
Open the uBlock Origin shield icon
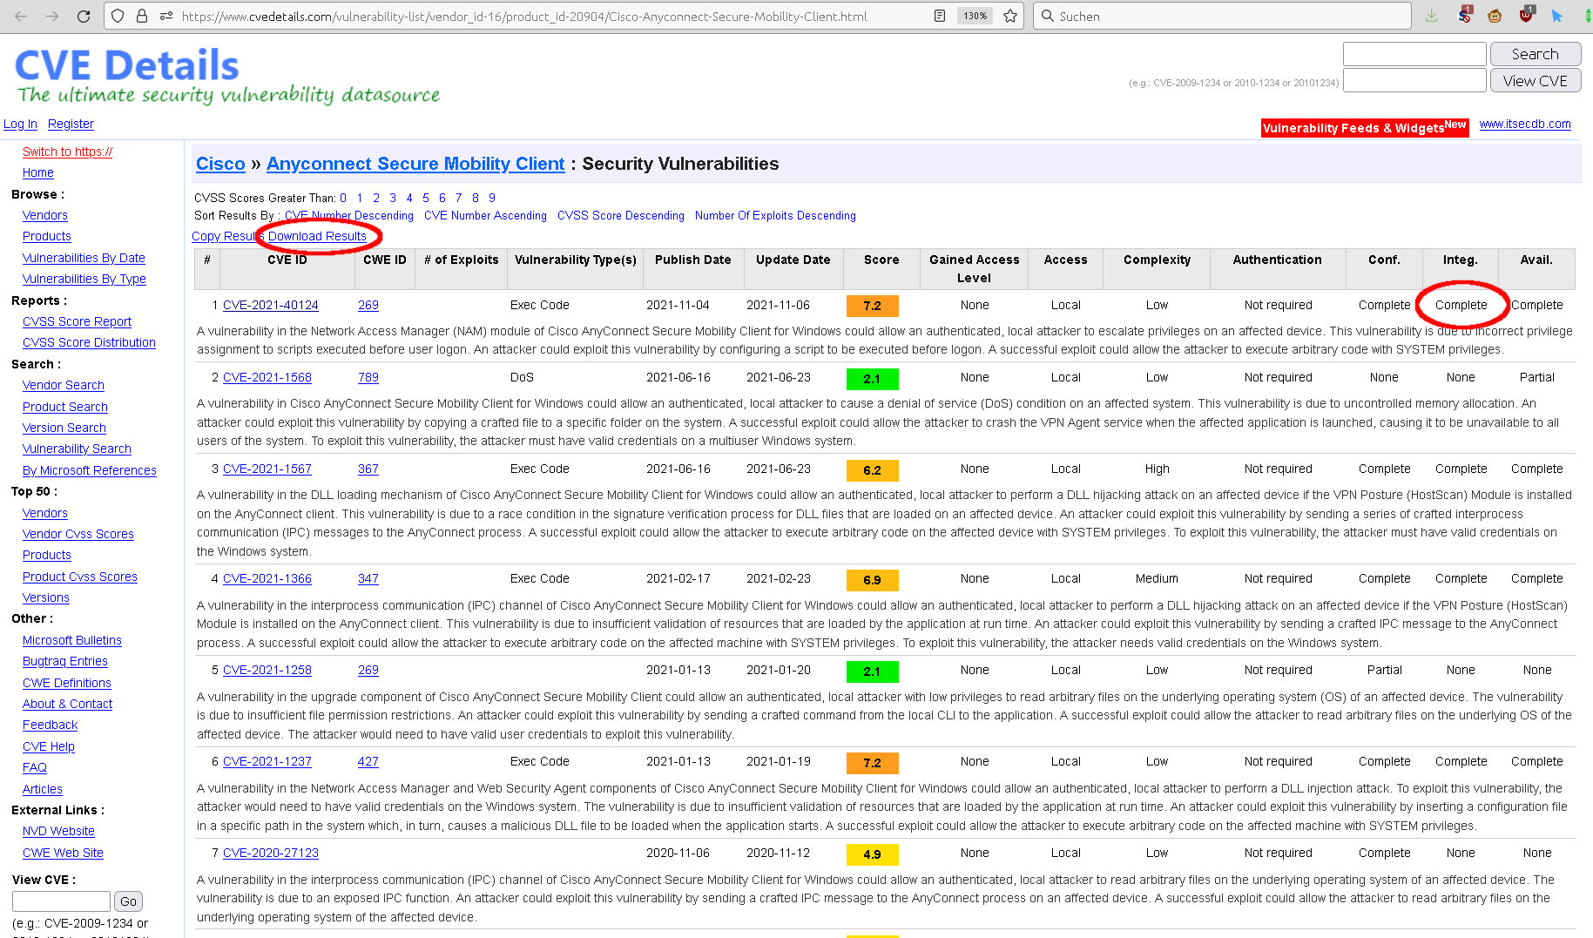coord(1526,15)
